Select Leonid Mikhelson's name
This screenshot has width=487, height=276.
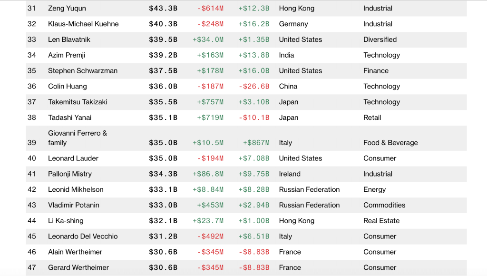pos(76,189)
